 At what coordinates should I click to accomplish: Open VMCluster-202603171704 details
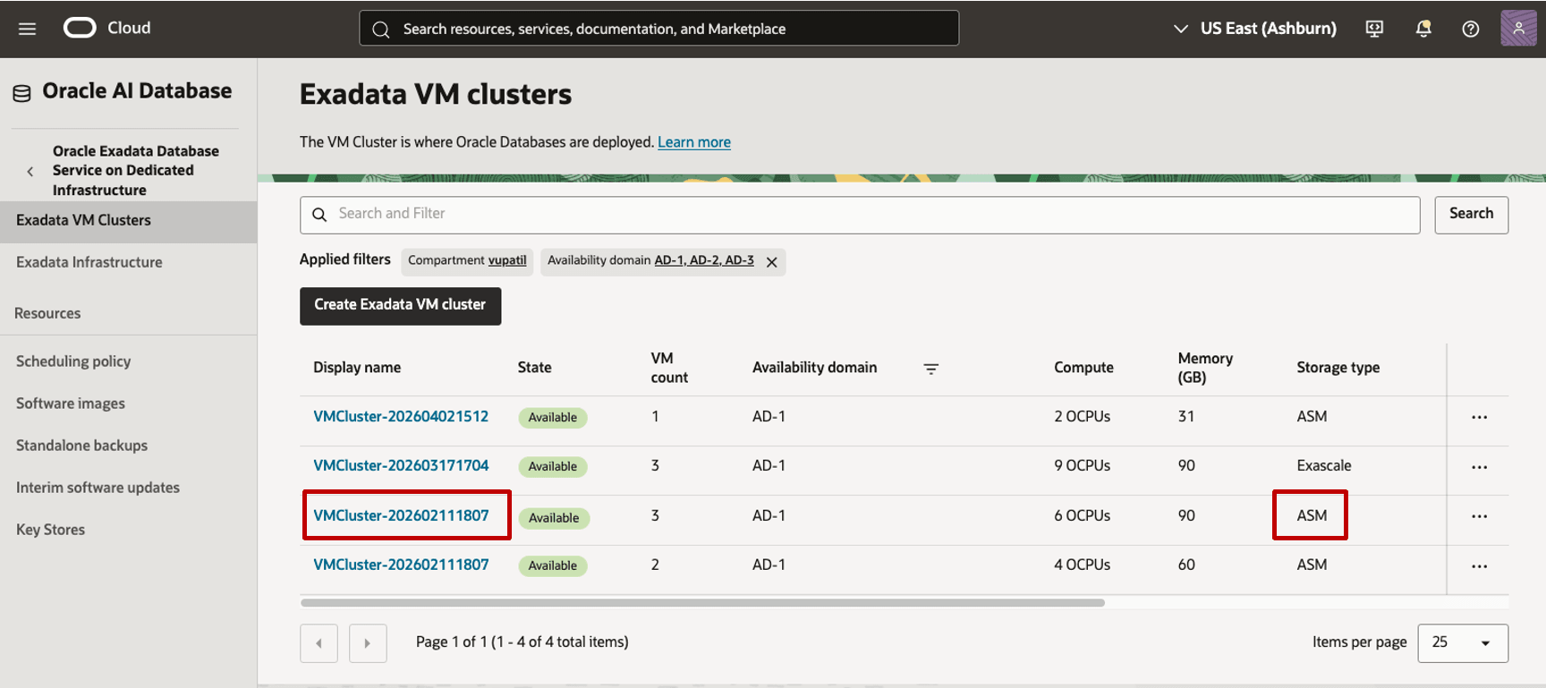coord(401,466)
